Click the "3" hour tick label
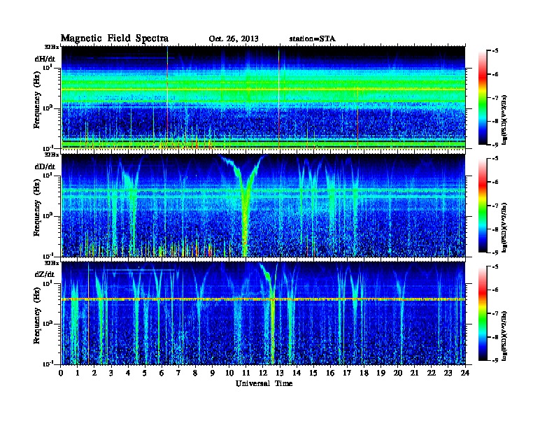 point(111,373)
